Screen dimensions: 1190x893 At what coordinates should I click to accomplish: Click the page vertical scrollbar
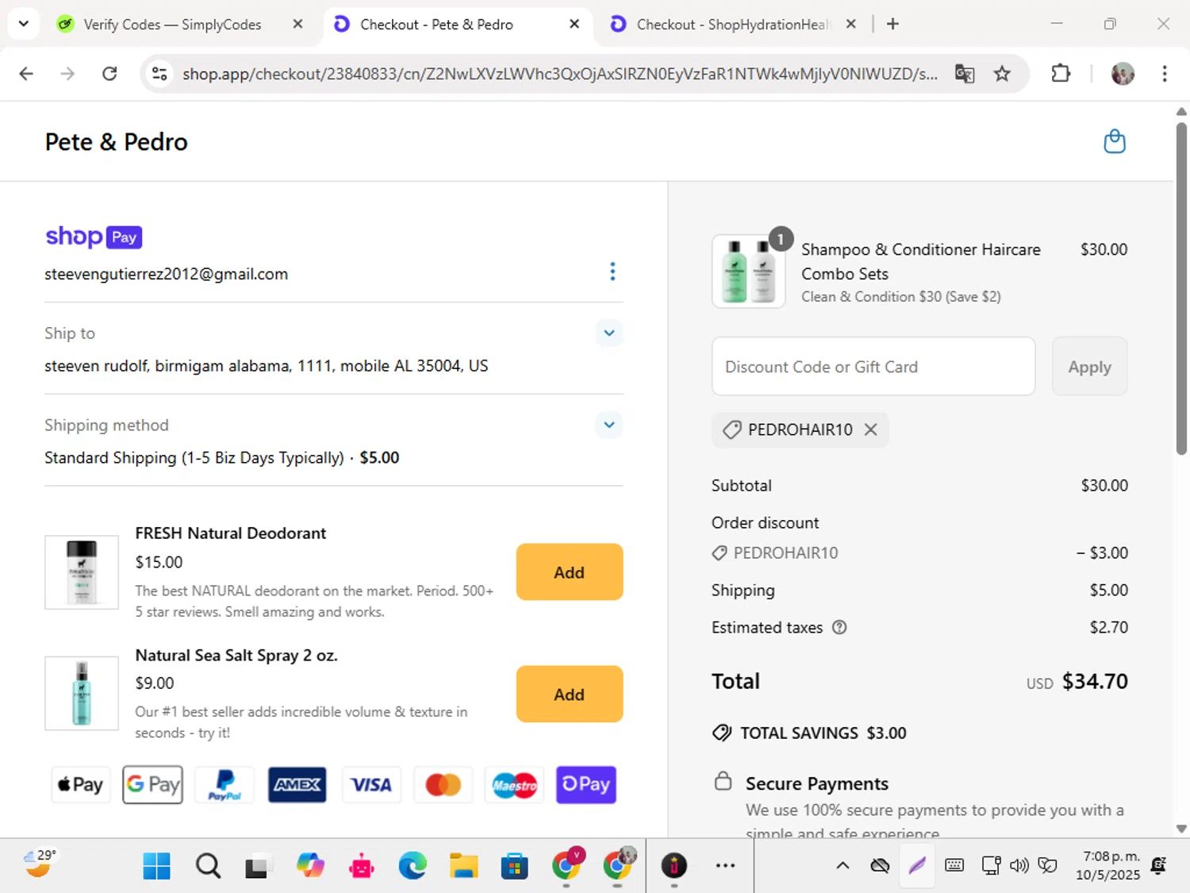coord(1181,287)
